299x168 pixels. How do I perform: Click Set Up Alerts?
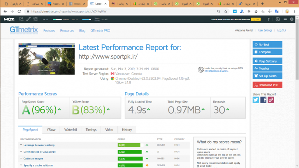[267, 76]
